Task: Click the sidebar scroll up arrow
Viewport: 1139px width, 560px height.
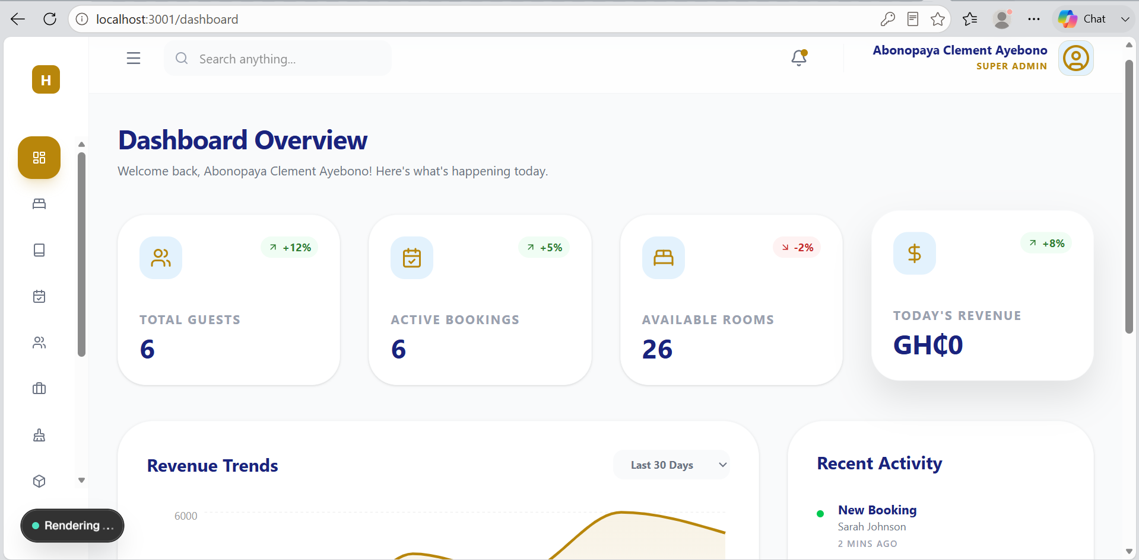Action: coord(82,144)
